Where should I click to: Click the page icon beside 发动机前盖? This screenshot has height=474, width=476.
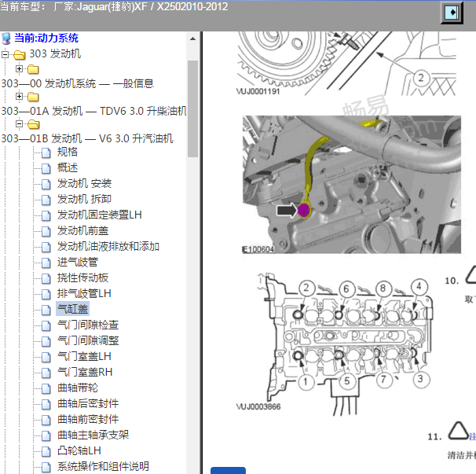pos(46,230)
